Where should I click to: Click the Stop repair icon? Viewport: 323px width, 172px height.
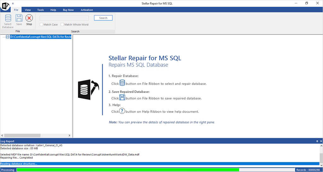pos(29,18)
